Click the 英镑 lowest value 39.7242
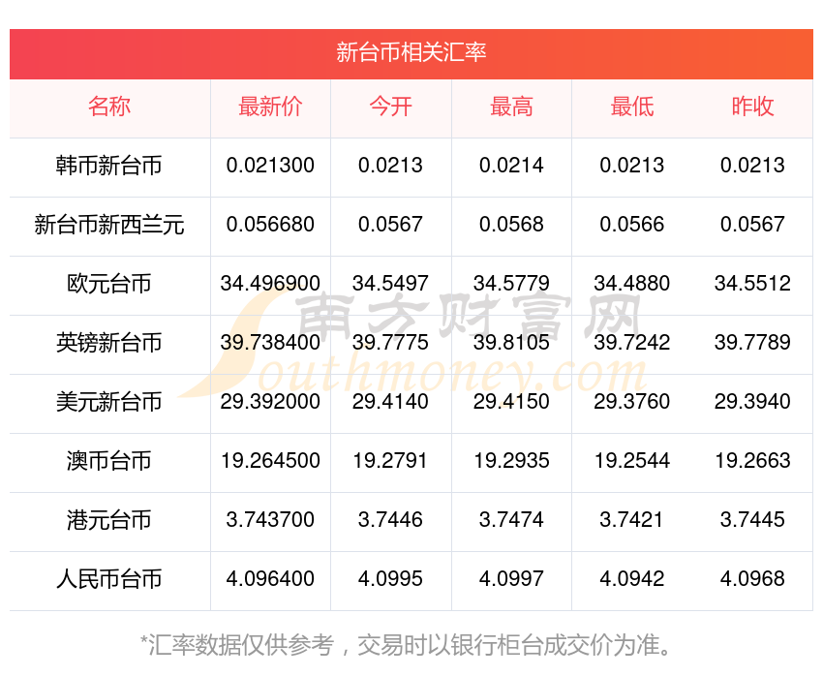 click(x=632, y=343)
